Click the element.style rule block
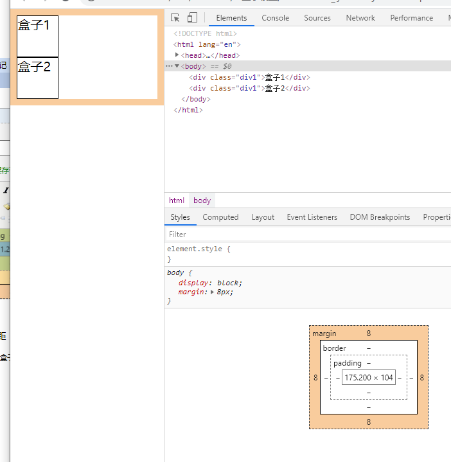The height and width of the screenshot is (462, 451). [x=308, y=254]
